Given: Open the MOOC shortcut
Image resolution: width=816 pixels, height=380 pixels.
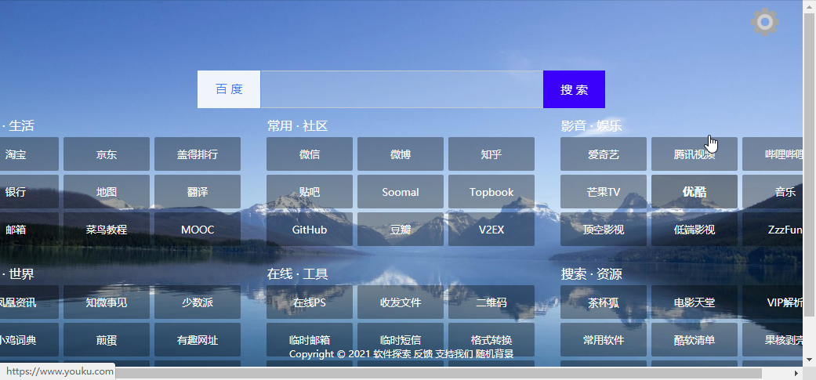Looking at the screenshot, I should [x=198, y=230].
